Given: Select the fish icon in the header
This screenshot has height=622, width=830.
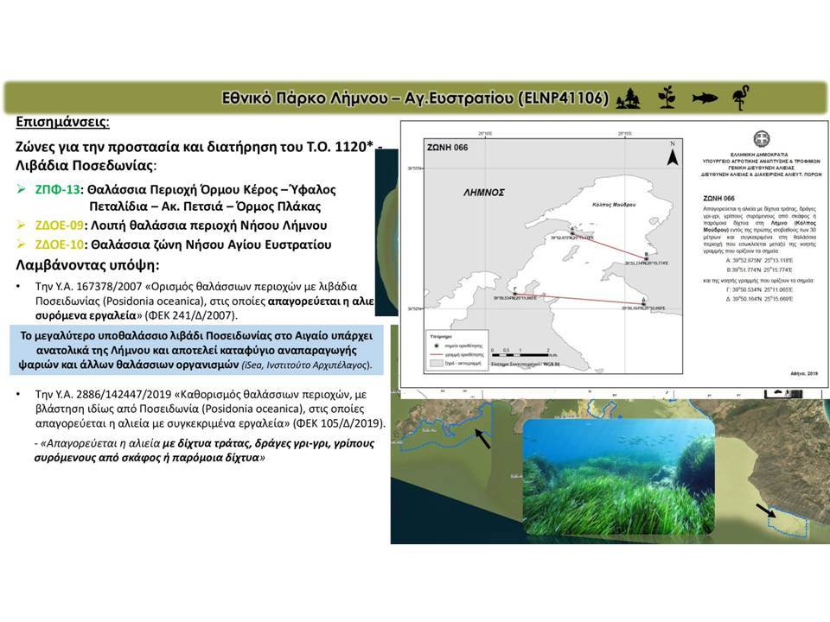Looking at the screenshot, I should click(705, 98).
